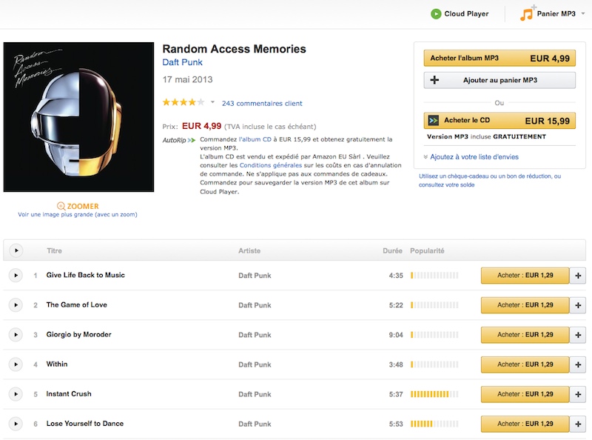
Task: Add Instant Crush to cart with plus icon
Action: click(x=578, y=394)
